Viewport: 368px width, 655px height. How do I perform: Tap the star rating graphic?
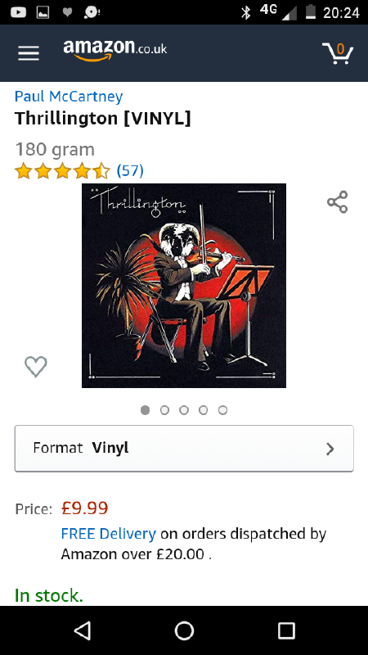62,171
